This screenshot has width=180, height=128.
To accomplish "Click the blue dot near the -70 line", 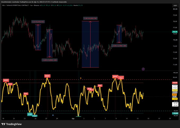I will click(53, 115).
